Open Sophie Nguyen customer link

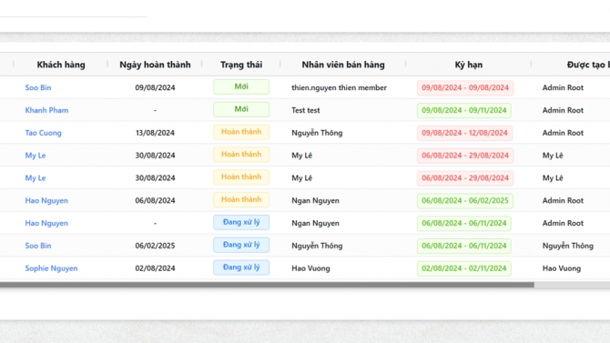tap(51, 268)
